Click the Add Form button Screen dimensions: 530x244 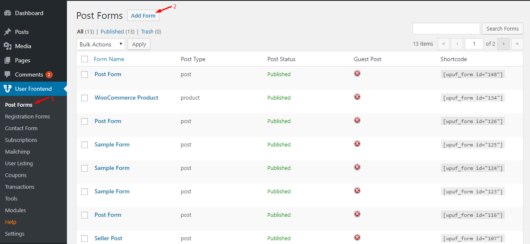coord(143,15)
